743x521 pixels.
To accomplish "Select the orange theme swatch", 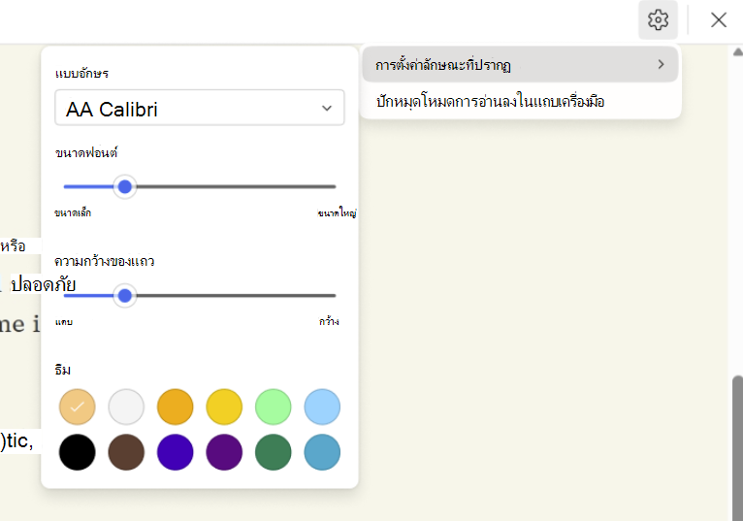I will pos(176,407).
